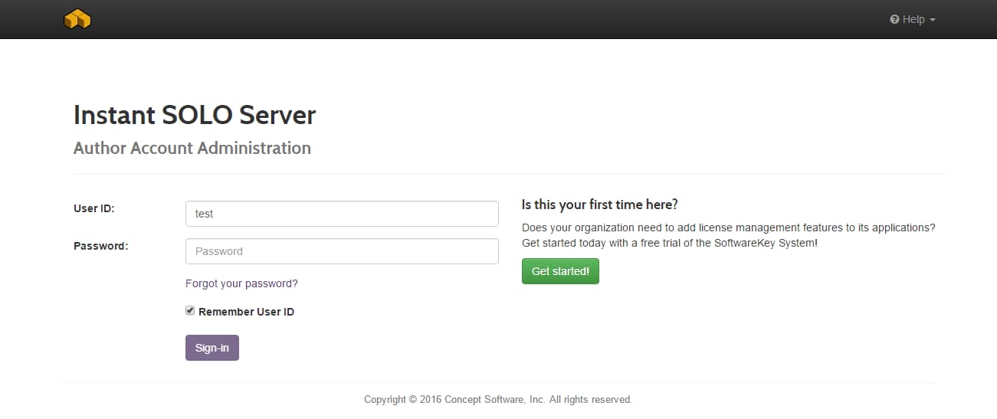The image size is (997, 419).
Task: Open the "Forgot your password?" link
Action: click(241, 283)
